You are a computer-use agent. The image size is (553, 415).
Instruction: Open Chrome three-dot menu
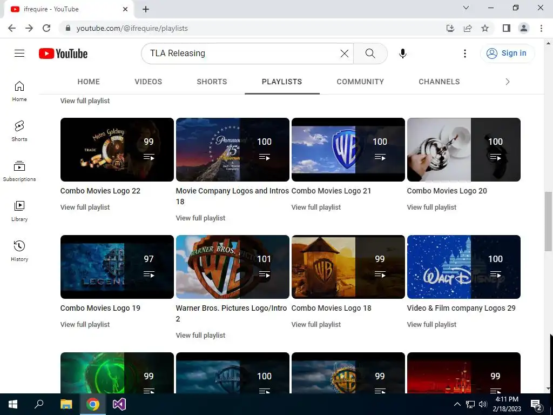(541, 28)
